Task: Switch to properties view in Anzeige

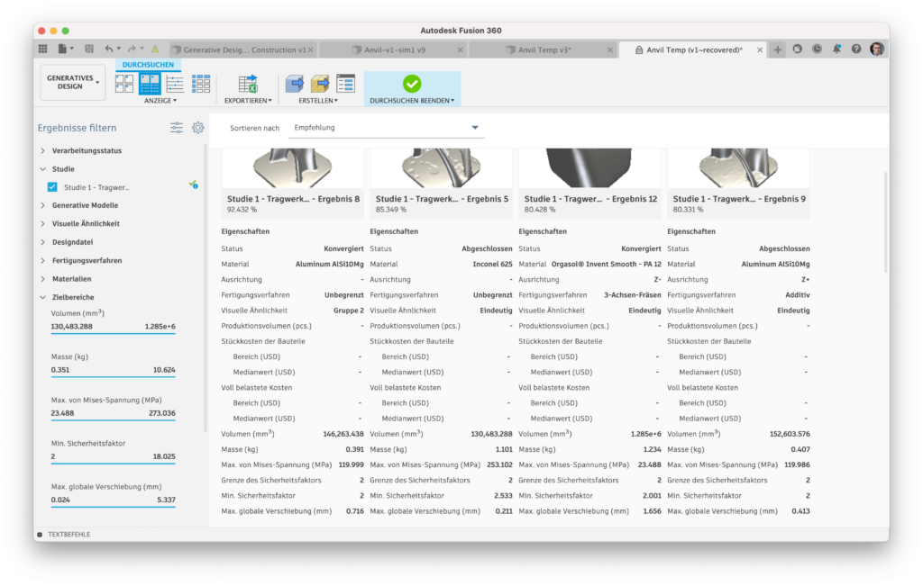Action: (150, 84)
